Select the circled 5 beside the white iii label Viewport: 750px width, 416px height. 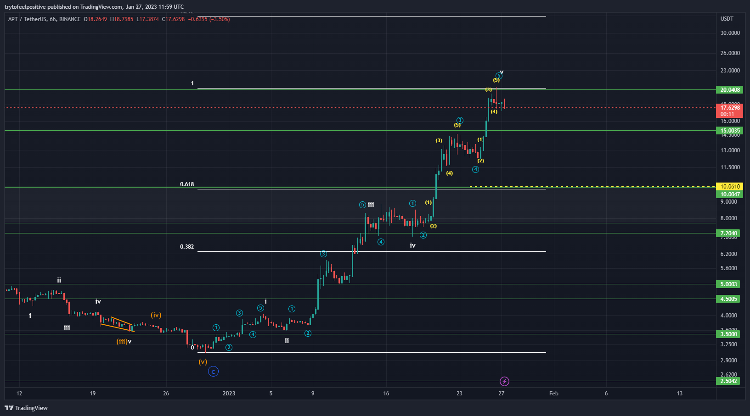[362, 205]
